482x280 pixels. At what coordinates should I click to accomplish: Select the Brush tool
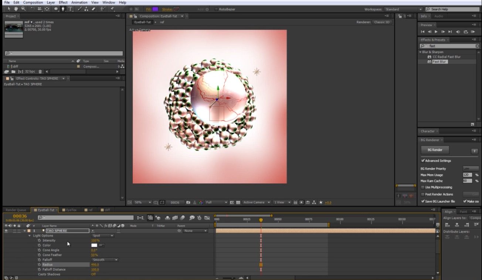79,9
